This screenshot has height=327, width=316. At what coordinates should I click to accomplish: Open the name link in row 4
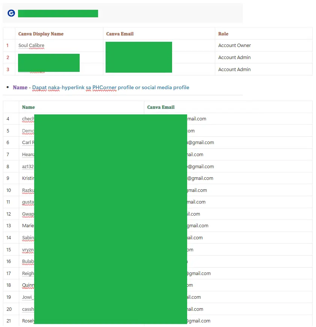pos(28,119)
